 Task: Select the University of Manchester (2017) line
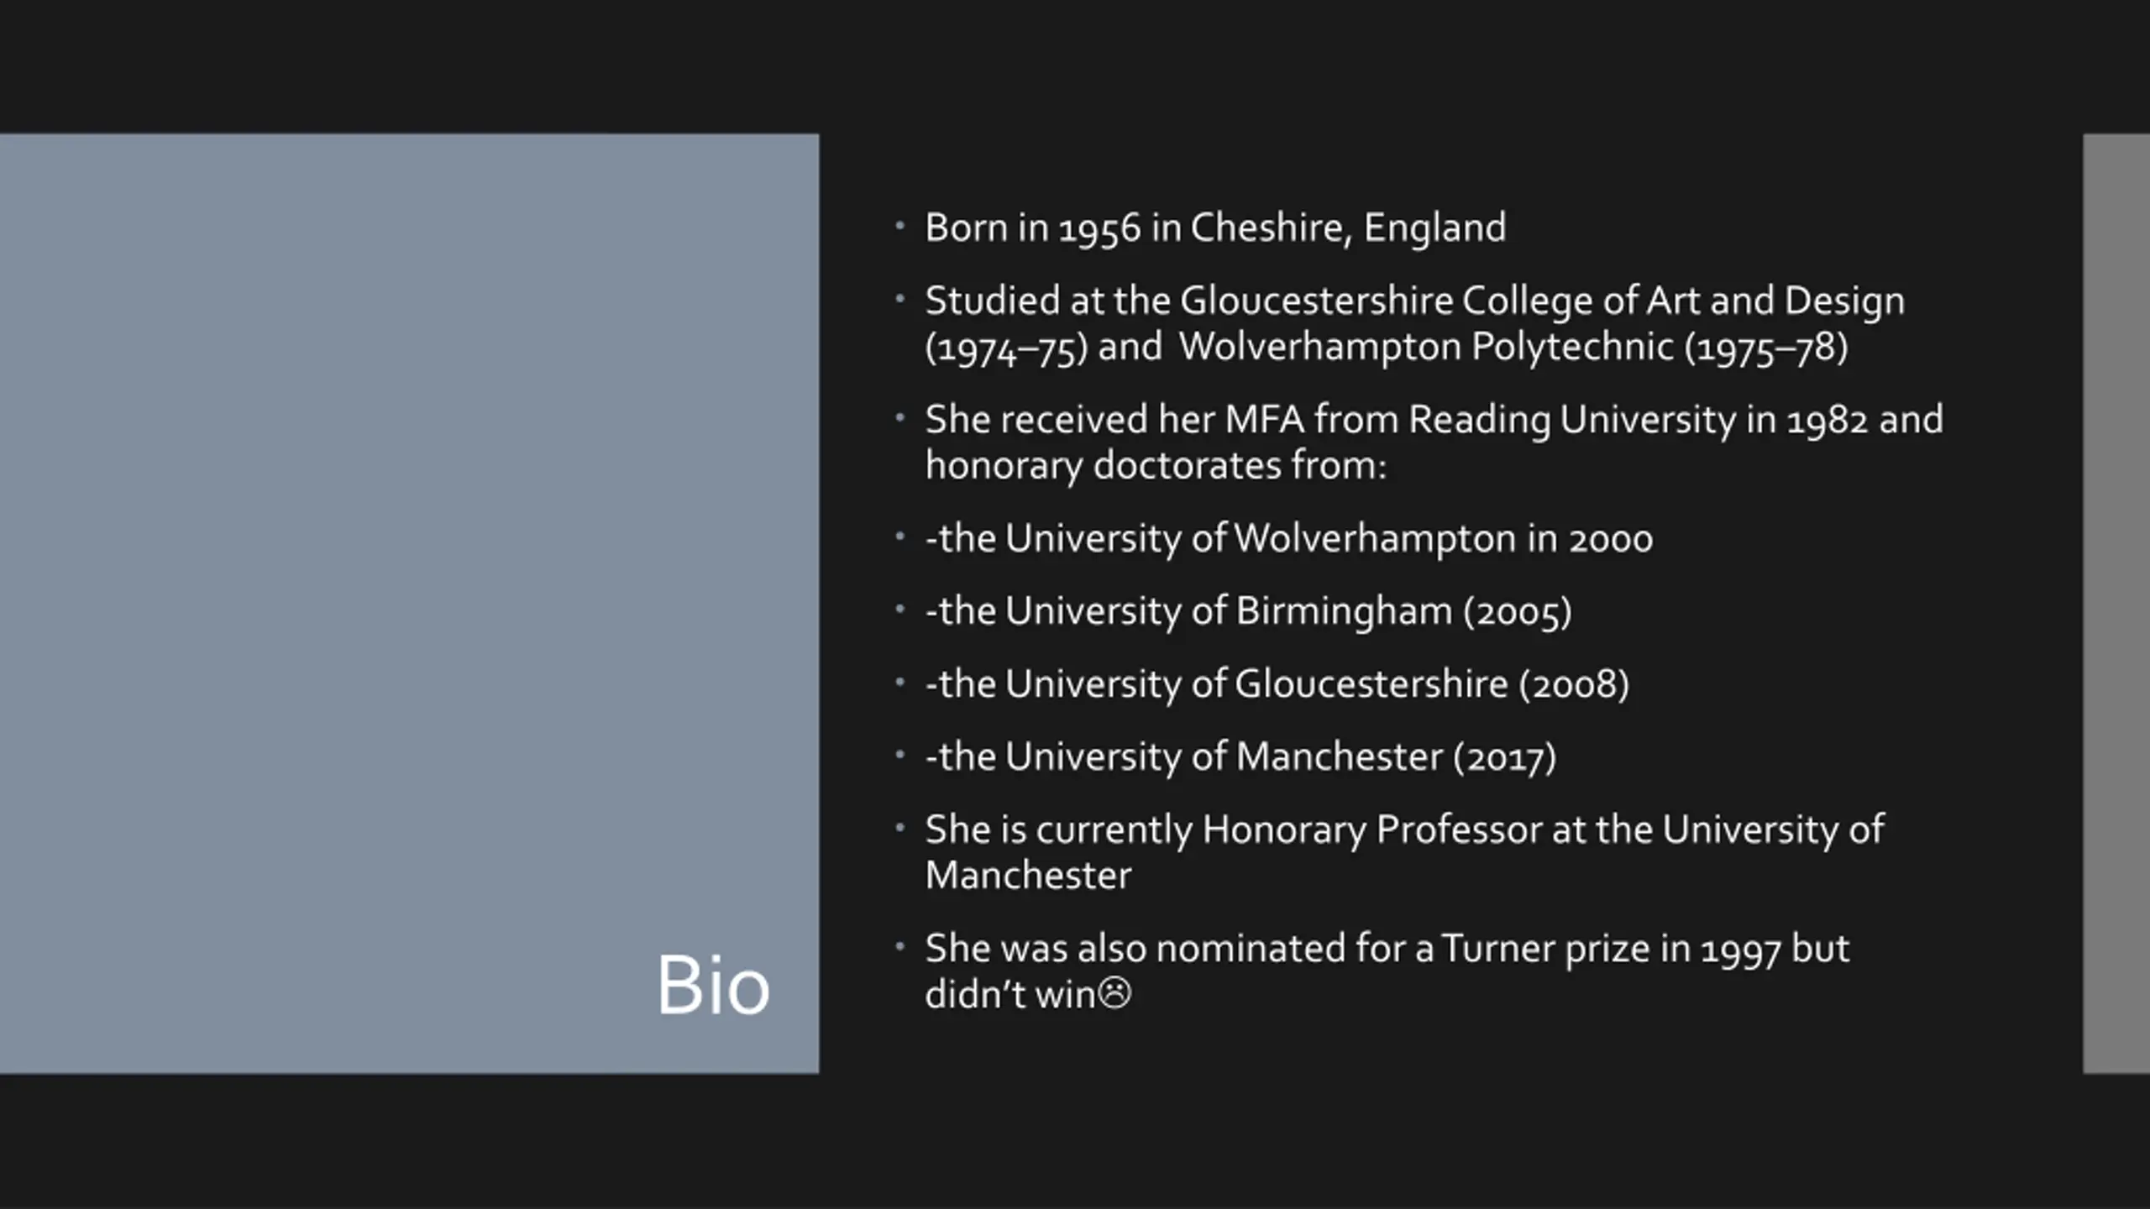coord(1240,757)
